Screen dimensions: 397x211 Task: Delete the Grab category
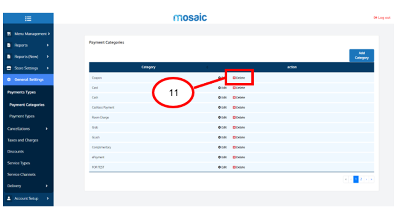pyautogui.click(x=239, y=127)
